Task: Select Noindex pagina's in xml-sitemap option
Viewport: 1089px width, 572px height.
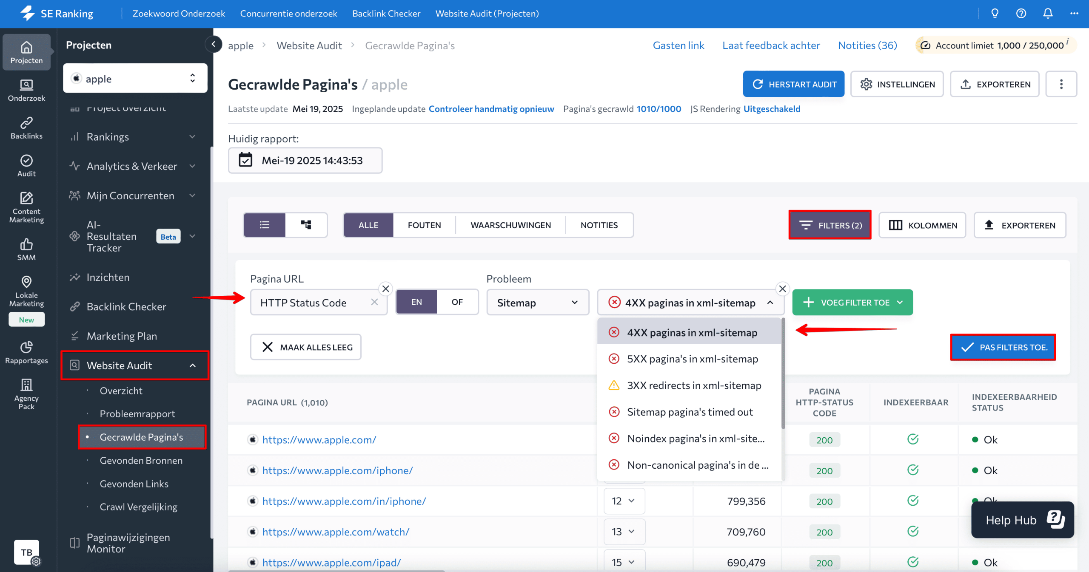Action: (689, 439)
